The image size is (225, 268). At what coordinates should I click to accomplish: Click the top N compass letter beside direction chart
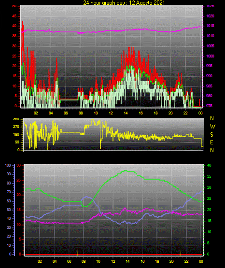(x=212, y=118)
